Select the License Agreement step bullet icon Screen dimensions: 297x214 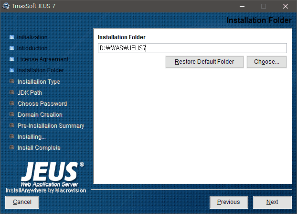click(12, 59)
